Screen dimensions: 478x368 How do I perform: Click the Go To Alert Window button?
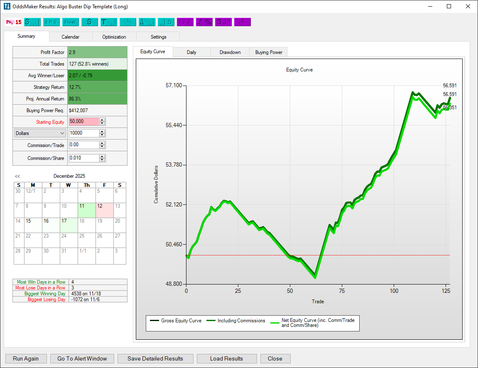coord(82,358)
